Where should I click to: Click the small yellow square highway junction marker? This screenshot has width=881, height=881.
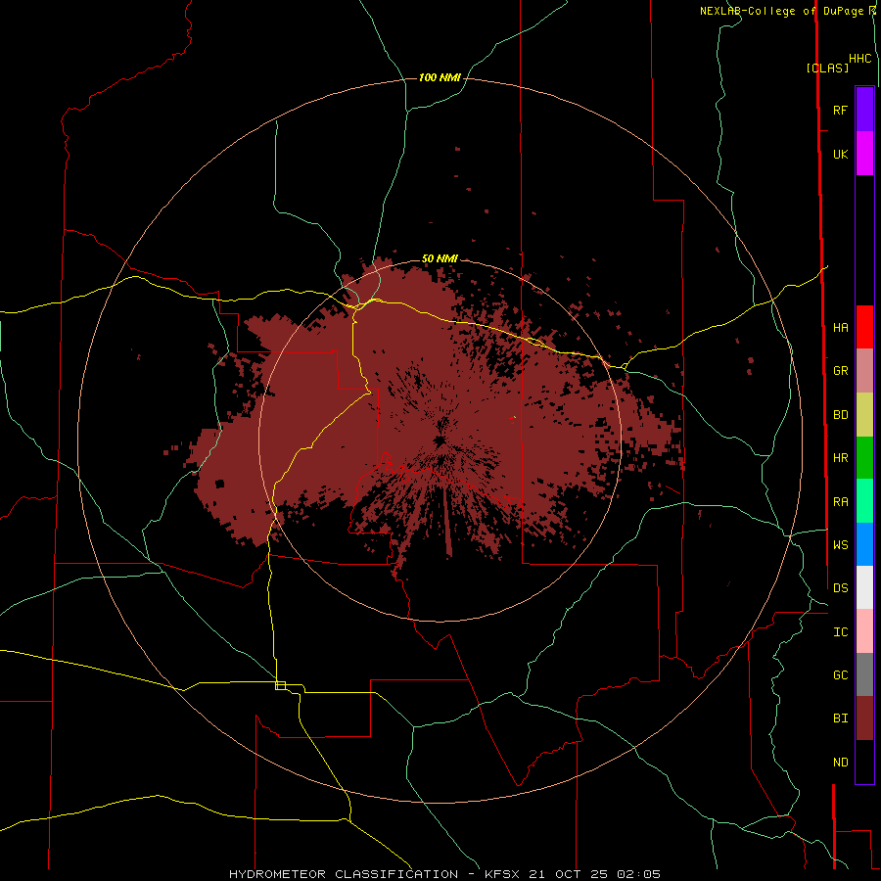pos(280,685)
